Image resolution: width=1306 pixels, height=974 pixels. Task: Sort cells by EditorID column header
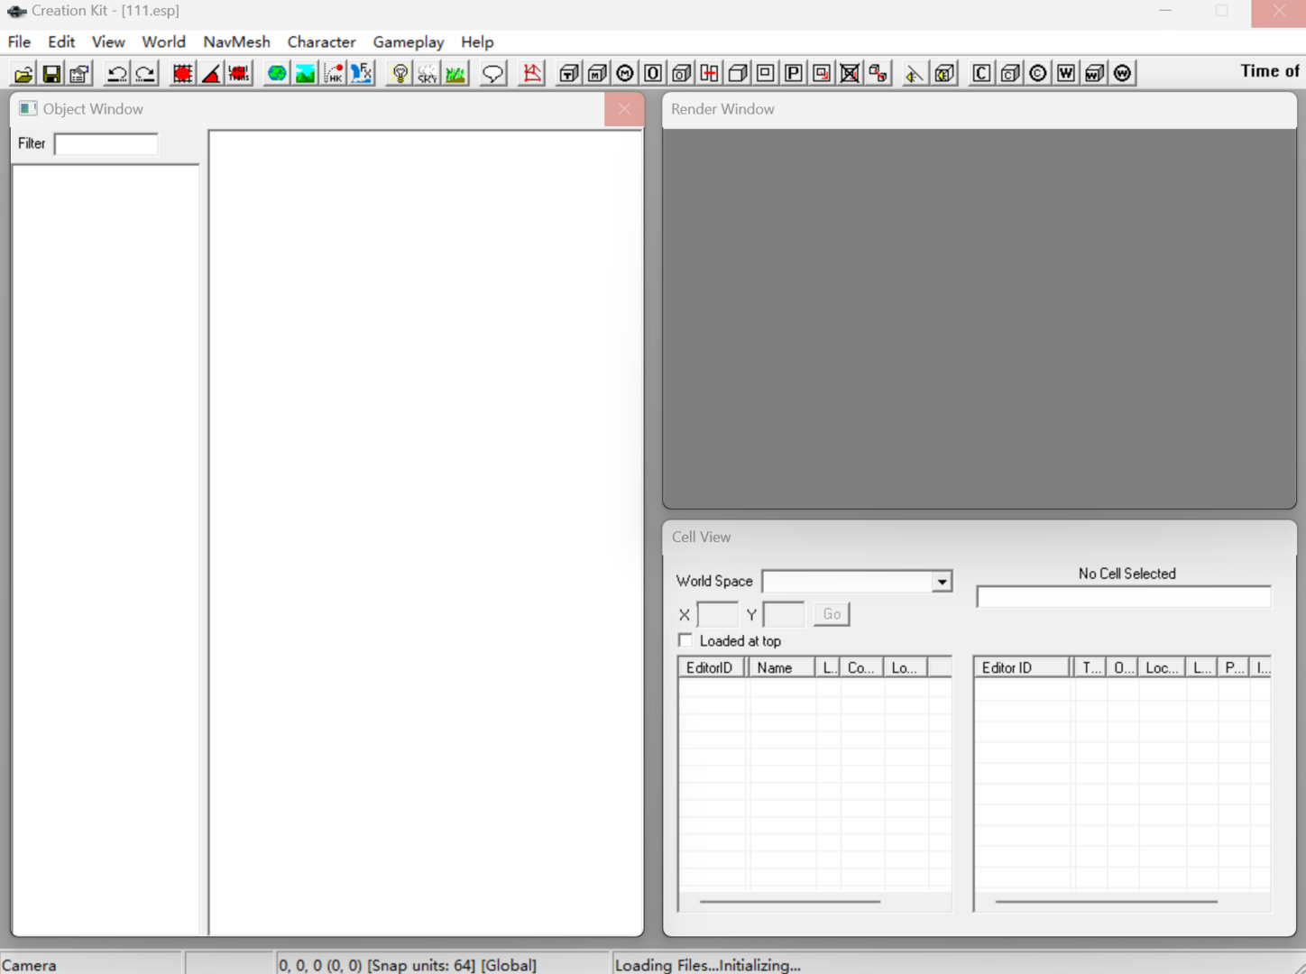click(x=713, y=667)
